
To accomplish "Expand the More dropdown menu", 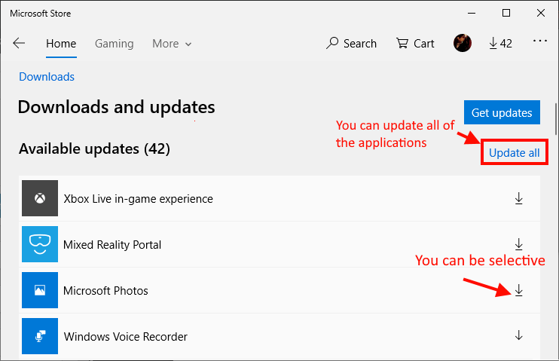I will pyautogui.click(x=172, y=44).
